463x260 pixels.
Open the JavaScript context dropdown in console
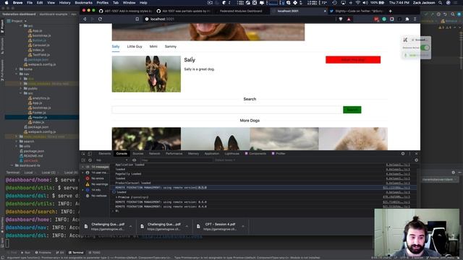pyautogui.click(x=112, y=160)
